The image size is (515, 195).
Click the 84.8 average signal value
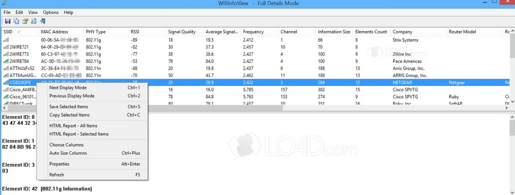pyautogui.click(x=210, y=97)
